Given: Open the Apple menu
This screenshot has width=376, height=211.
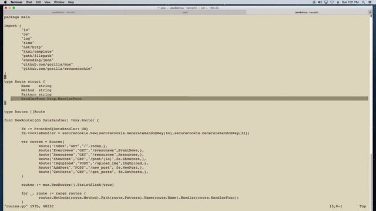Looking at the screenshot, I should 5,2.
